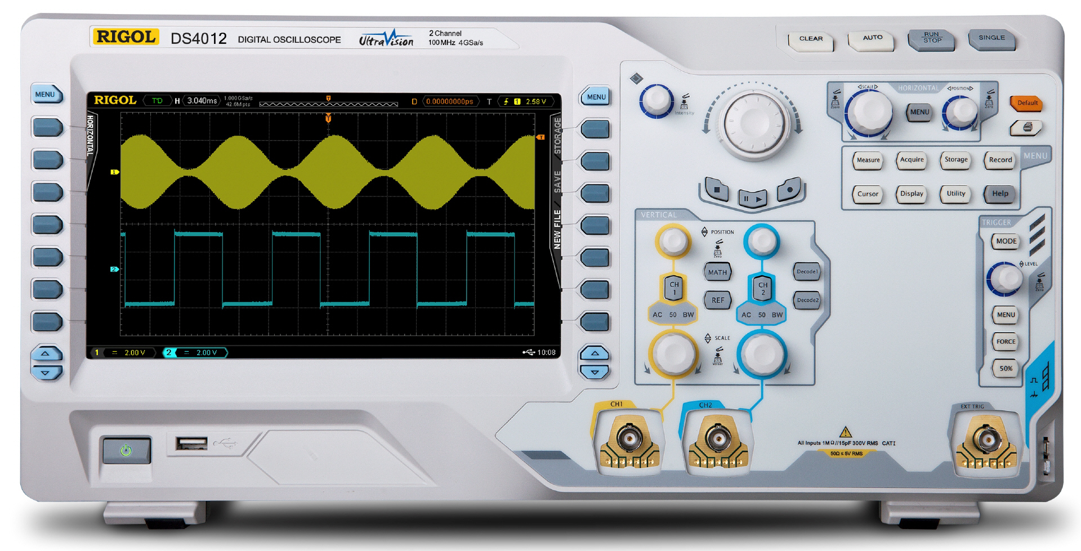This screenshot has height=551, width=1081.
Task: Open the Help menu
Action: 1000,194
